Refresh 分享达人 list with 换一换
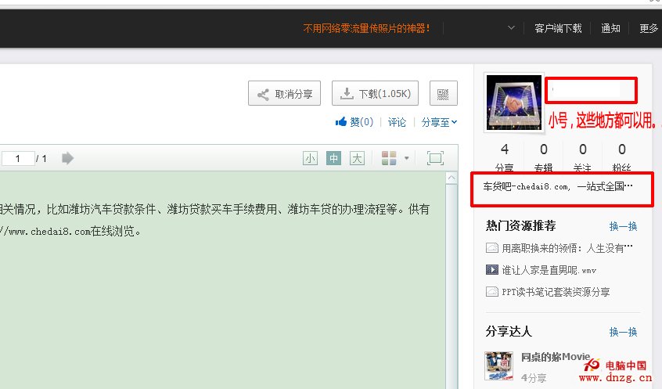The height and width of the screenshot is (389, 662). [x=623, y=332]
